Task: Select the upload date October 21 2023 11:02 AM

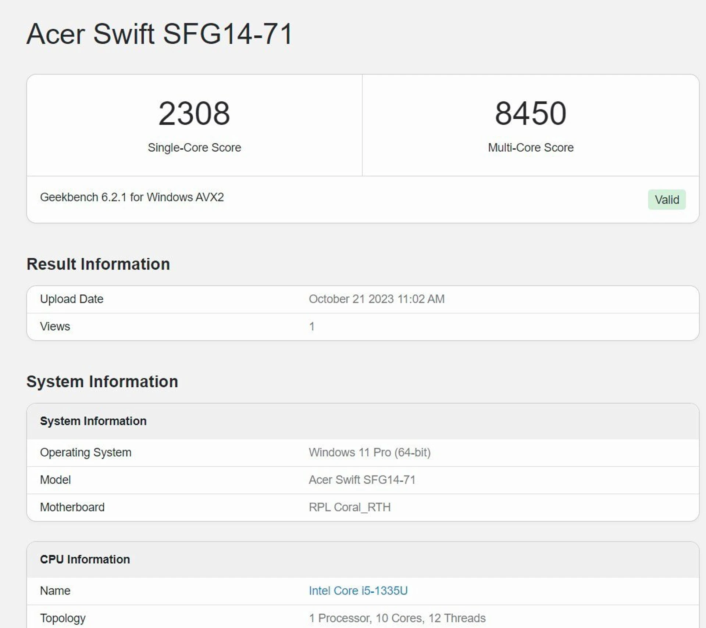Action: (x=377, y=299)
